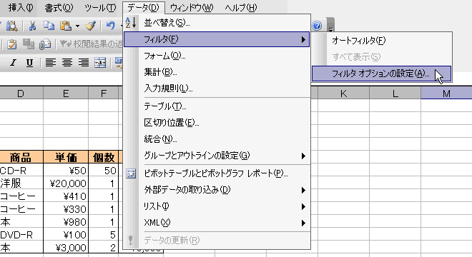472x257 pixels.
Task: Click the Copy icon in toolbar
Action: click(x=49, y=26)
